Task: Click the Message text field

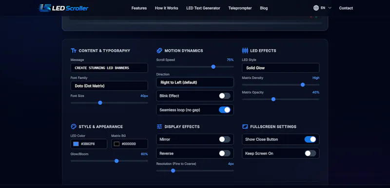Action: coord(109,68)
